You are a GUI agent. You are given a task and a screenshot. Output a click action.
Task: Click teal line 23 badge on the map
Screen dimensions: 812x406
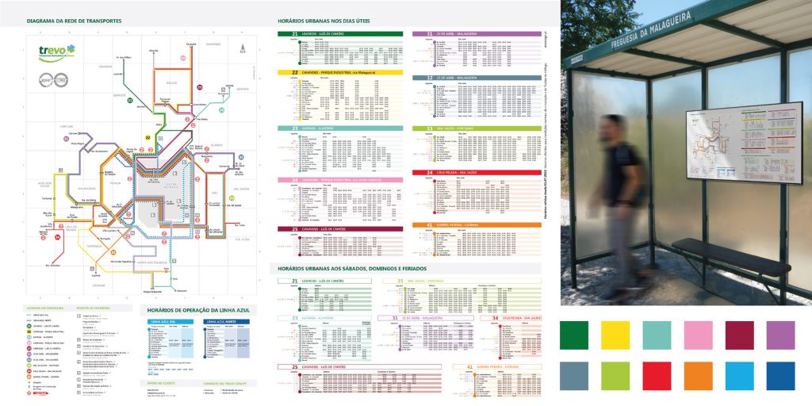(222, 109)
